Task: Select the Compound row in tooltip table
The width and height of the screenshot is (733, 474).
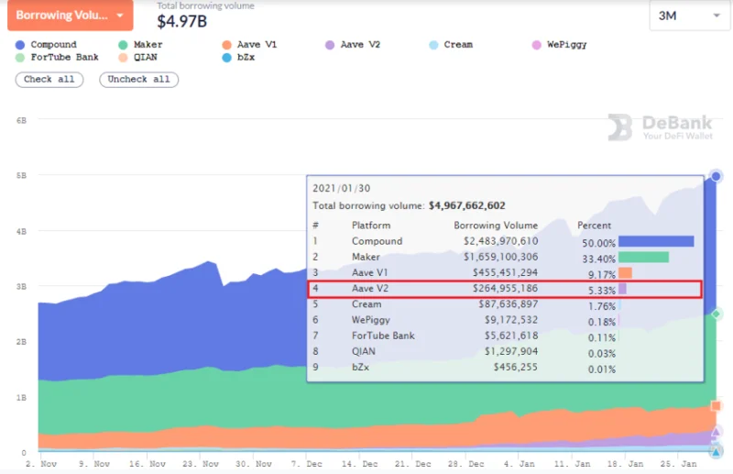Action: pyautogui.click(x=505, y=241)
